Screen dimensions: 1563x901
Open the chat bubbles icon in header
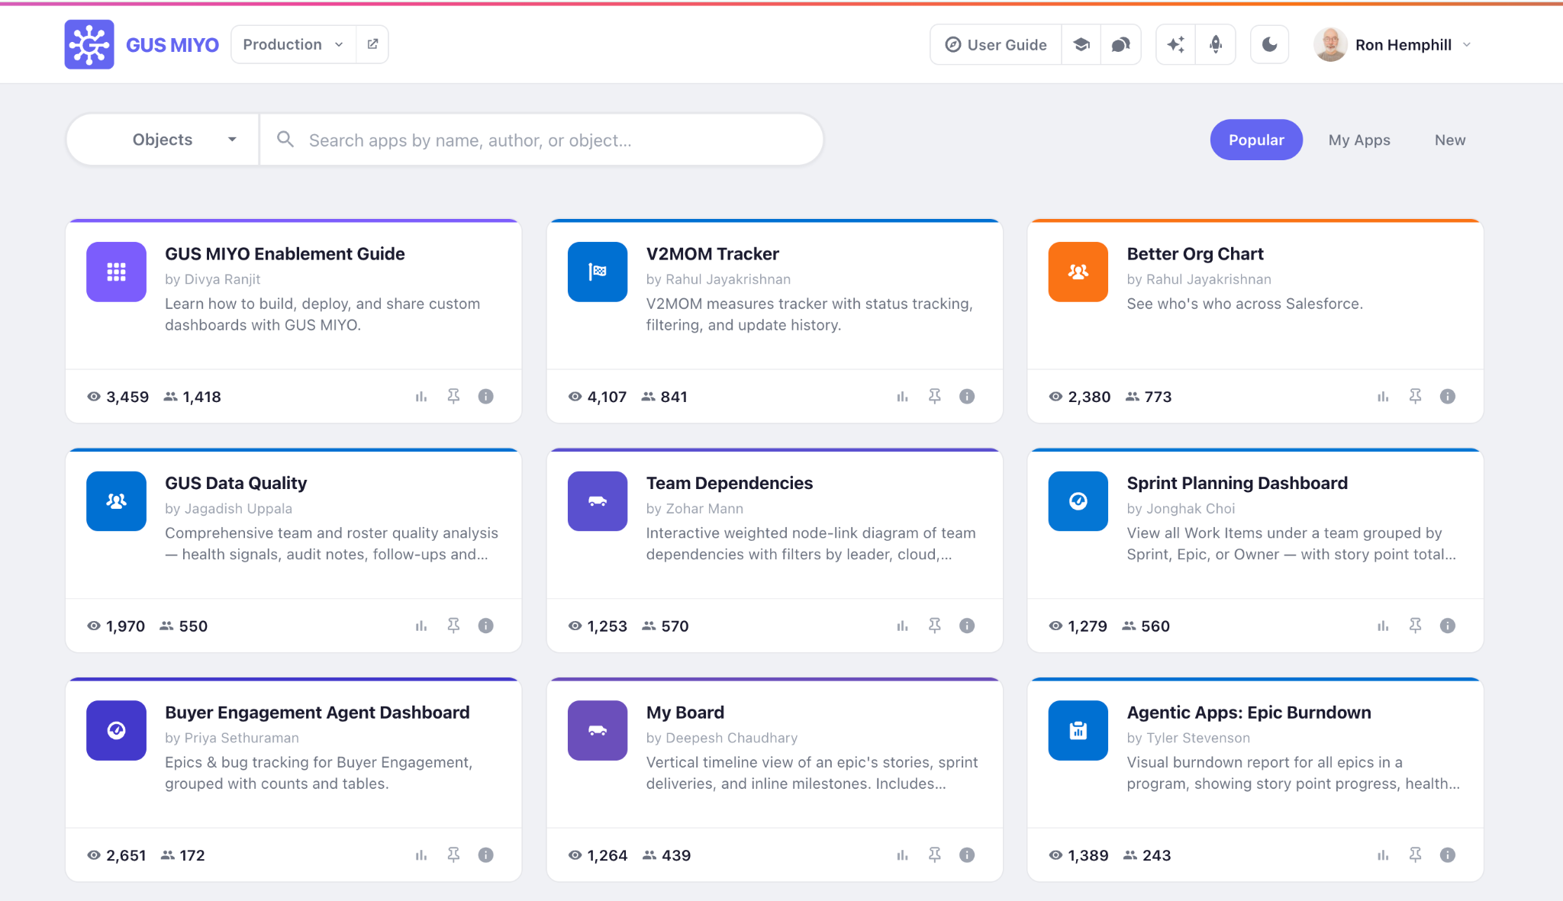click(x=1120, y=44)
